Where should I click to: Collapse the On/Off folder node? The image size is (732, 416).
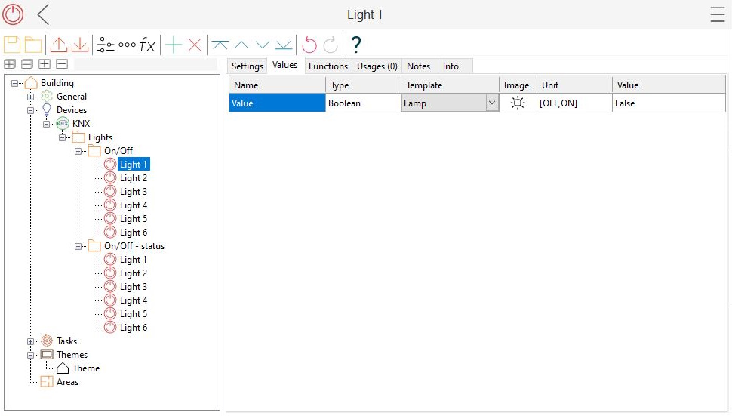(78, 151)
